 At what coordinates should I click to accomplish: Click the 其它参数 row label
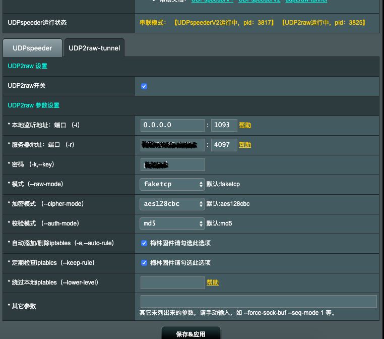(x=22, y=306)
